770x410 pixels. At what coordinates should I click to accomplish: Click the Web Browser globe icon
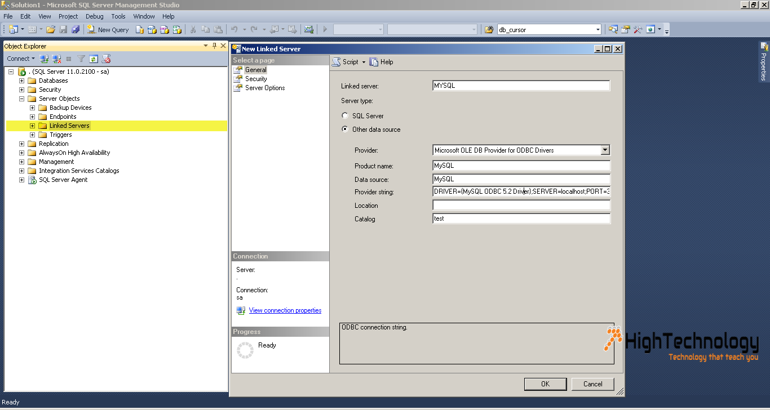pos(650,29)
